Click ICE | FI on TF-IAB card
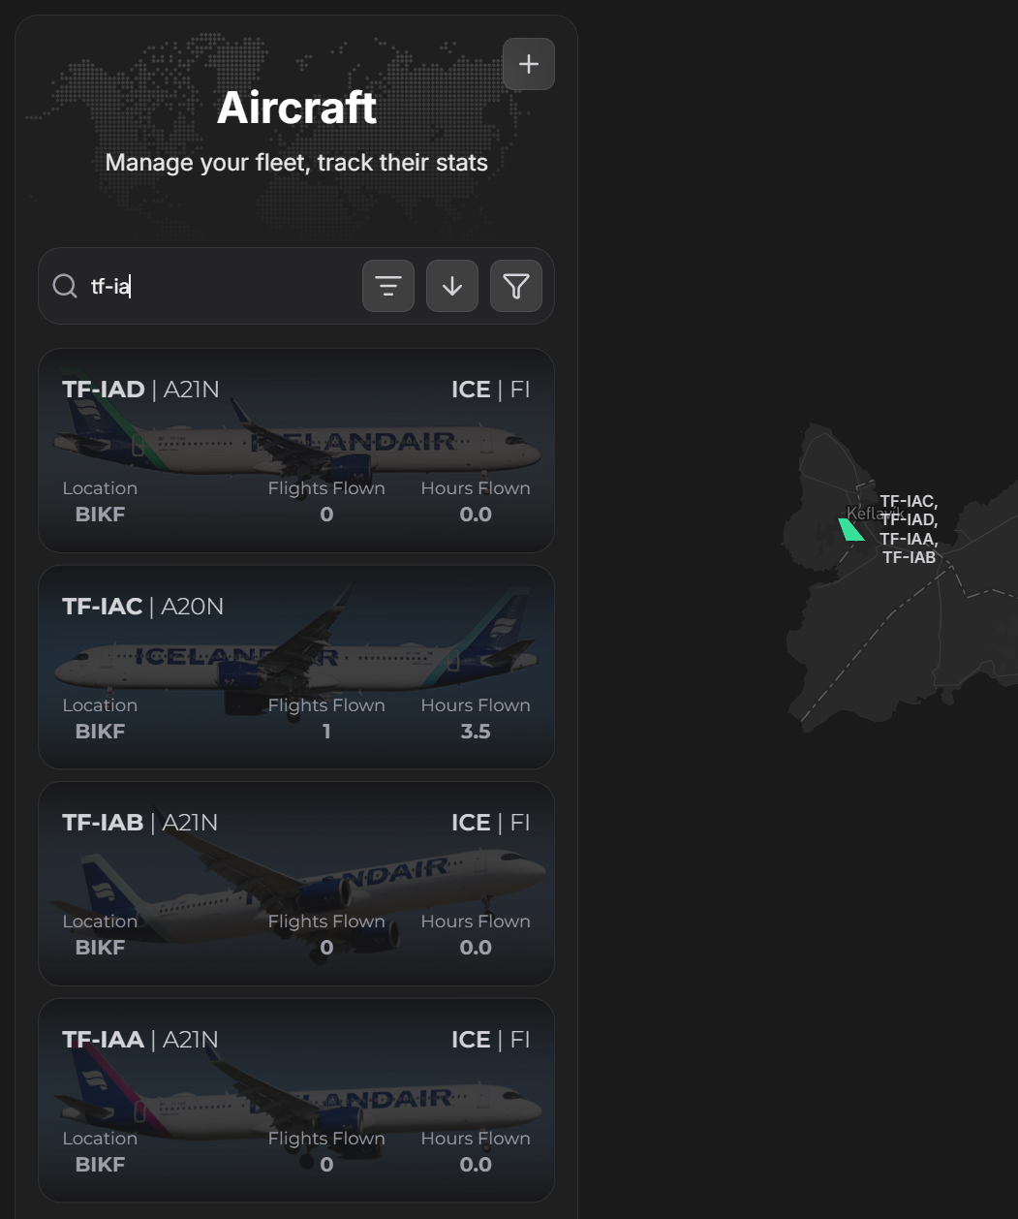The image size is (1018, 1219). click(491, 823)
